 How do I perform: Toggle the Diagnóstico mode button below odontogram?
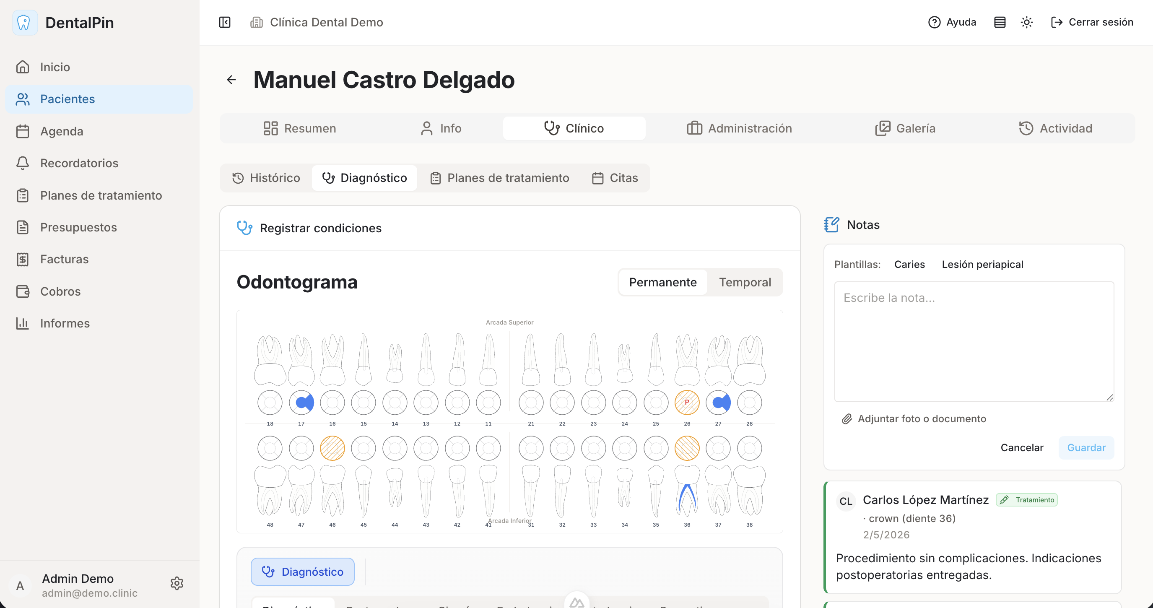click(303, 572)
